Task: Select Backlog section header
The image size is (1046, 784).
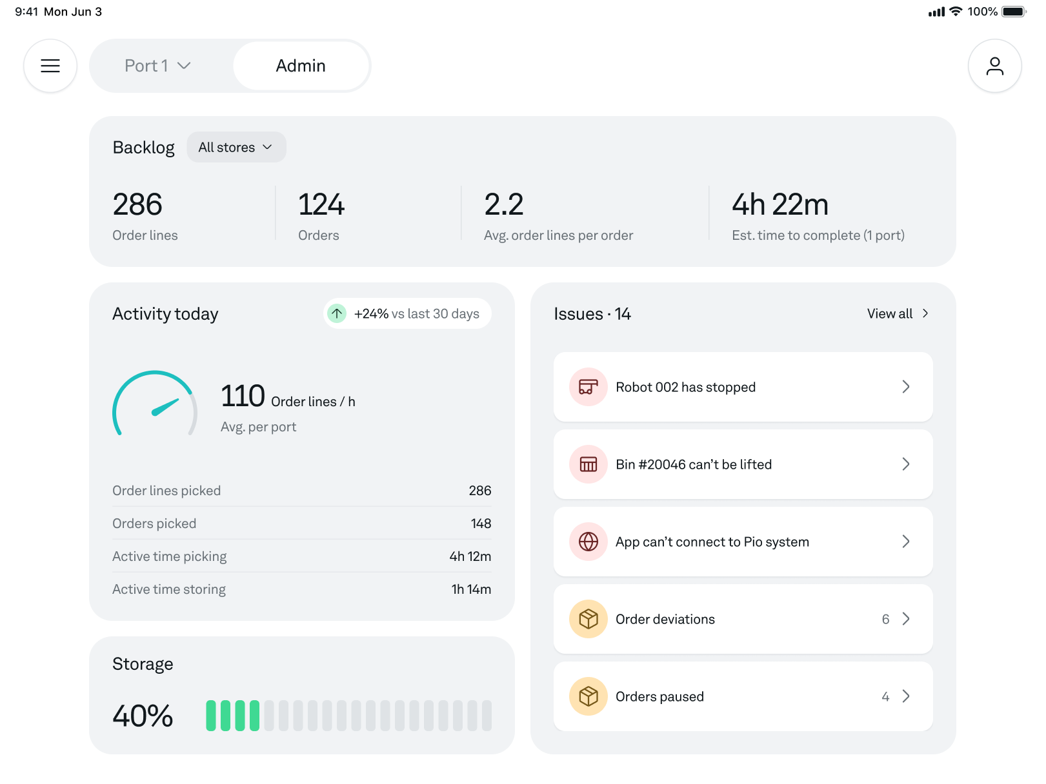Action: coord(143,147)
